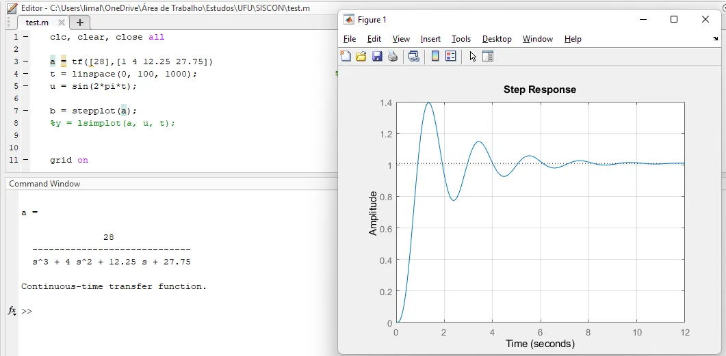726x356 pixels.
Task: Click the Open File folder icon
Action: (x=361, y=57)
